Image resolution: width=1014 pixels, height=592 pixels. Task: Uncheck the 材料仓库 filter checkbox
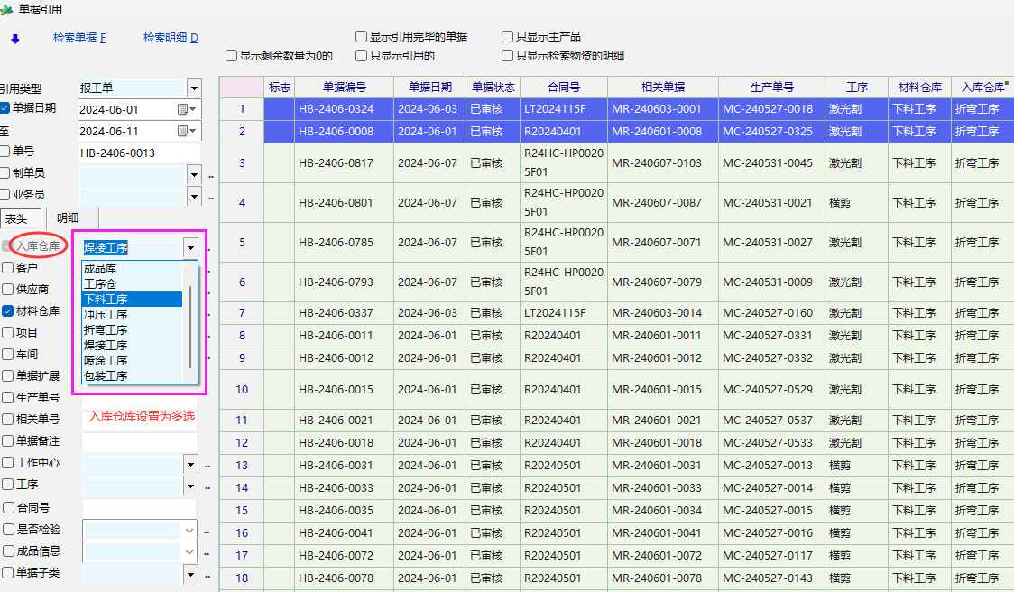[x=8, y=311]
